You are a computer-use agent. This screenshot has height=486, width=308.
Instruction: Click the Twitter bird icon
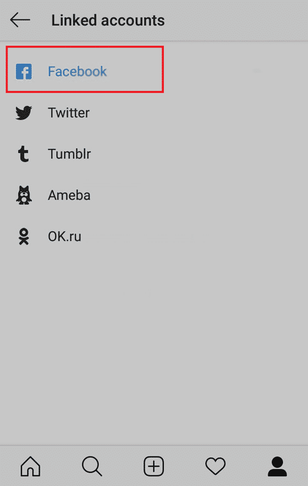(x=24, y=113)
